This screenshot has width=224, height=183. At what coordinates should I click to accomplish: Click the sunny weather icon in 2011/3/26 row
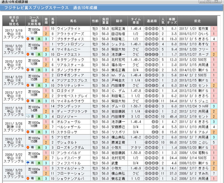[x=28, y=132]
